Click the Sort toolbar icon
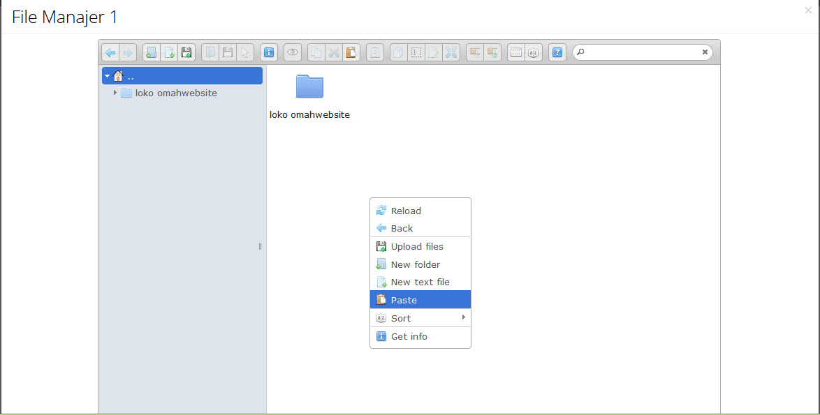Viewport: 820px width, 415px height. tap(533, 52)
